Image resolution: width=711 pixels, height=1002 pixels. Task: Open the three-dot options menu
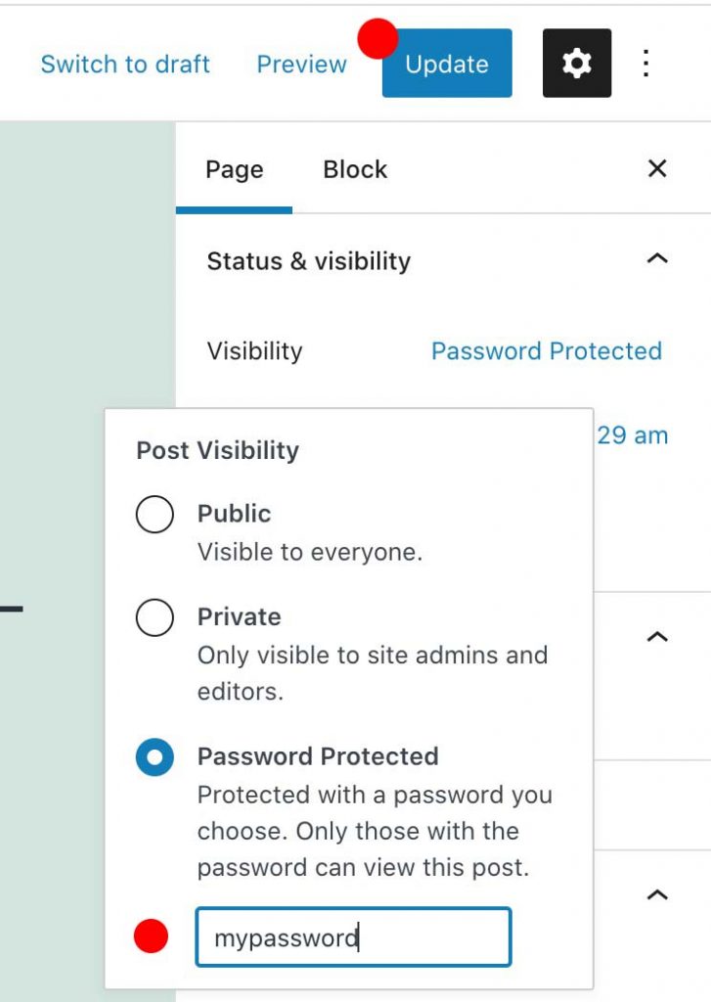646,64
